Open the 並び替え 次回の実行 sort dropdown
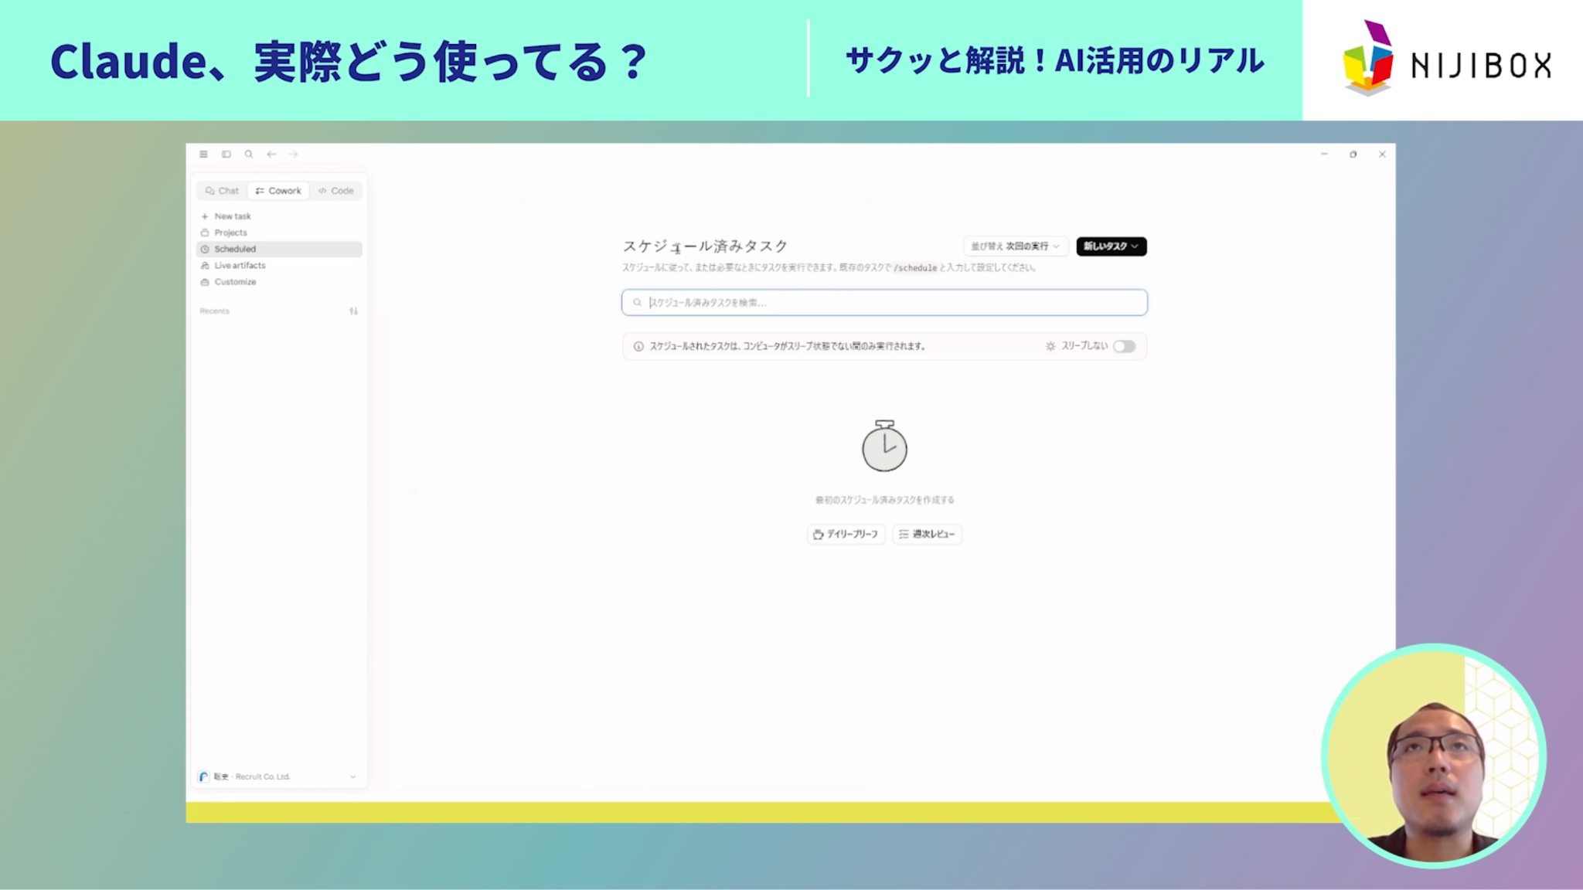The image size is (1583, 890). (x=1016, y=246)
